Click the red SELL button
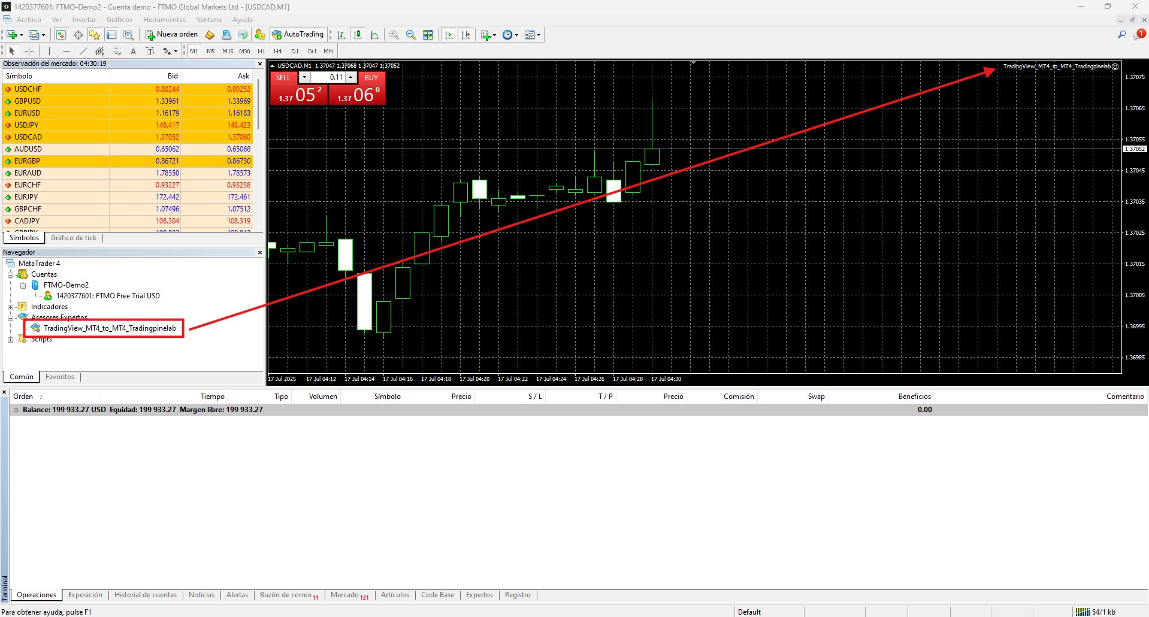 283,77
